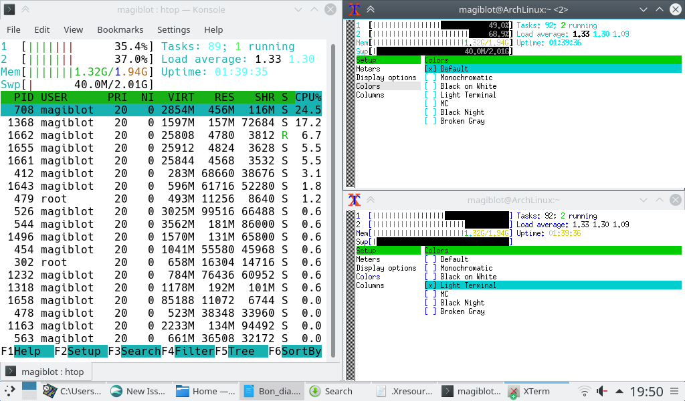This screenshot has height=401, width=685.
Task: Click the virtual desktop pager in taskbar
Action: pyautogui.click(x=29, y=391)
